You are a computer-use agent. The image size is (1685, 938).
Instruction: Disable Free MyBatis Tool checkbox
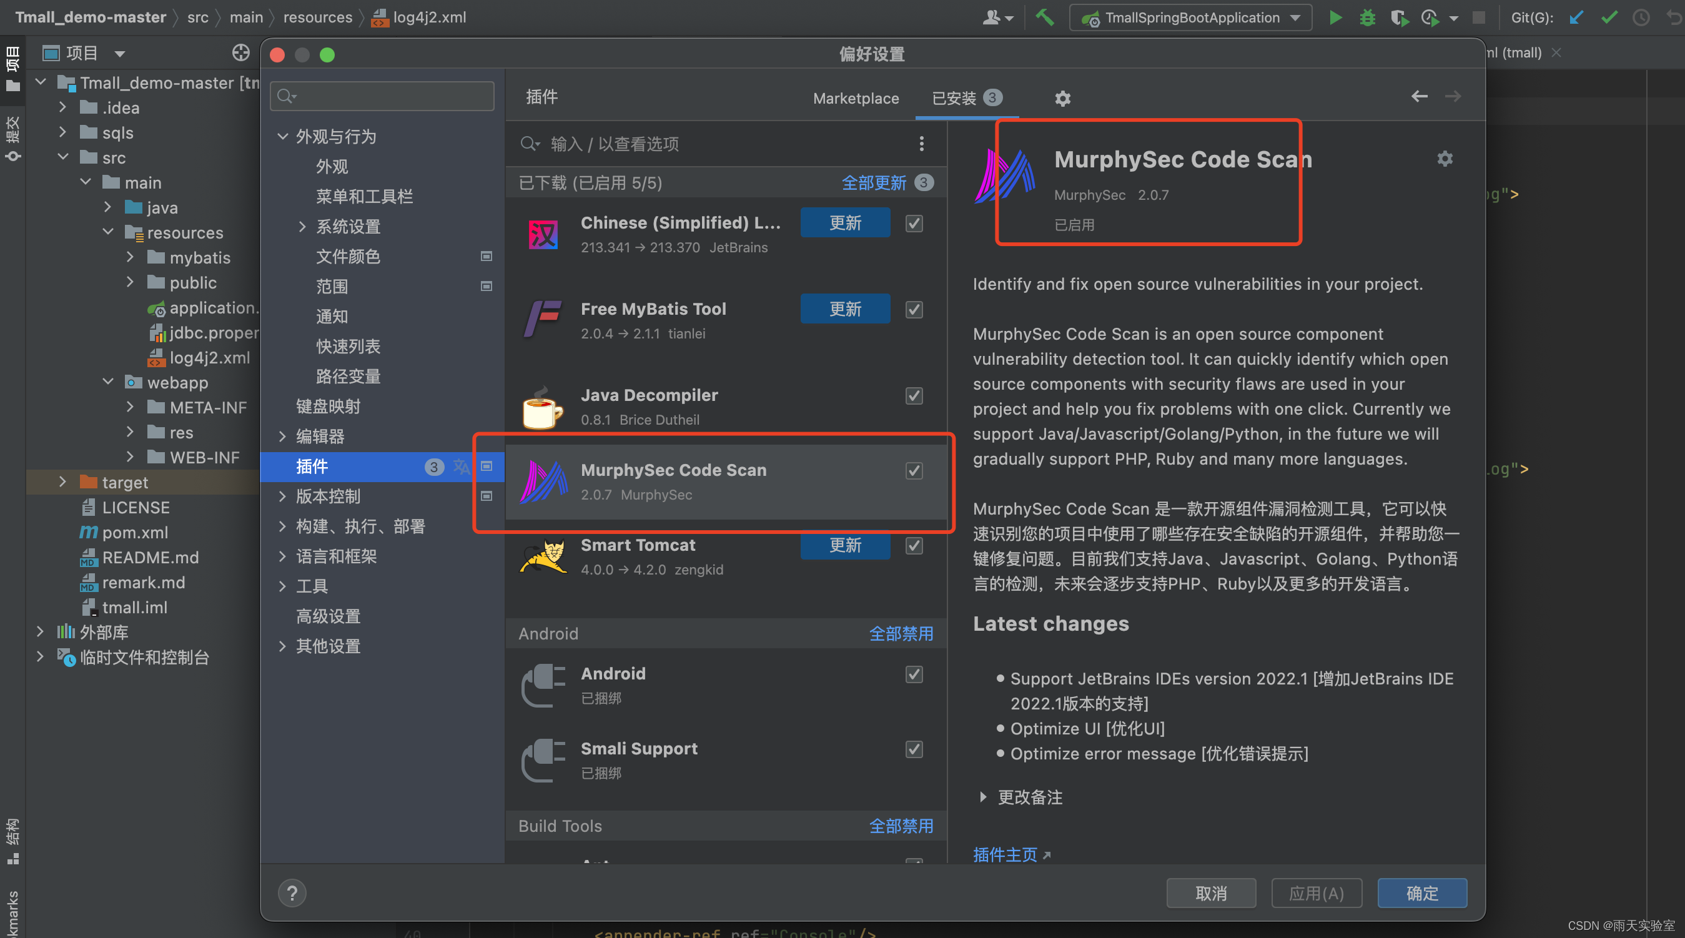[914, 309]
